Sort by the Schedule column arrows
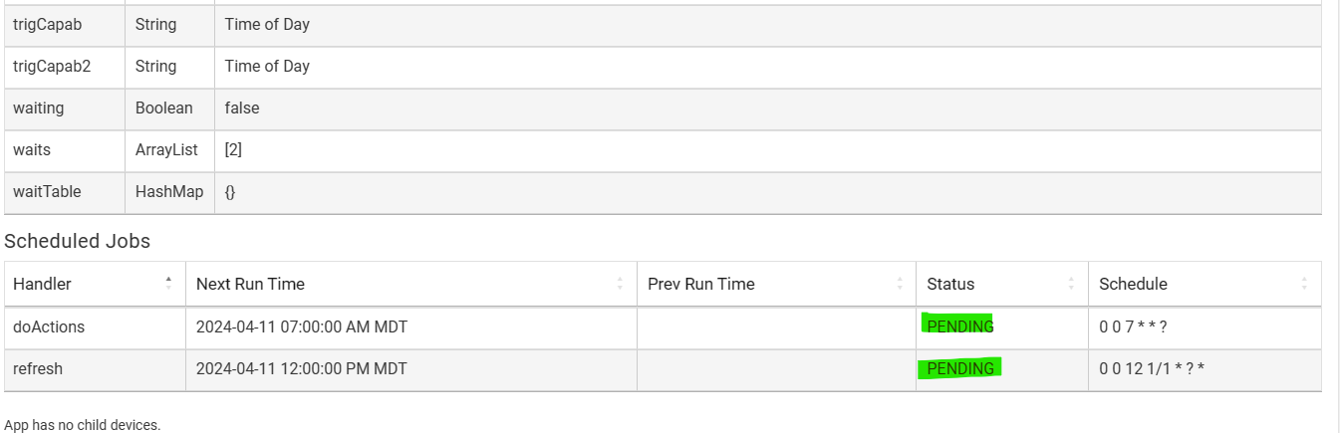Viewport: 1340px width, 433px height. [x=1304, y=284]
